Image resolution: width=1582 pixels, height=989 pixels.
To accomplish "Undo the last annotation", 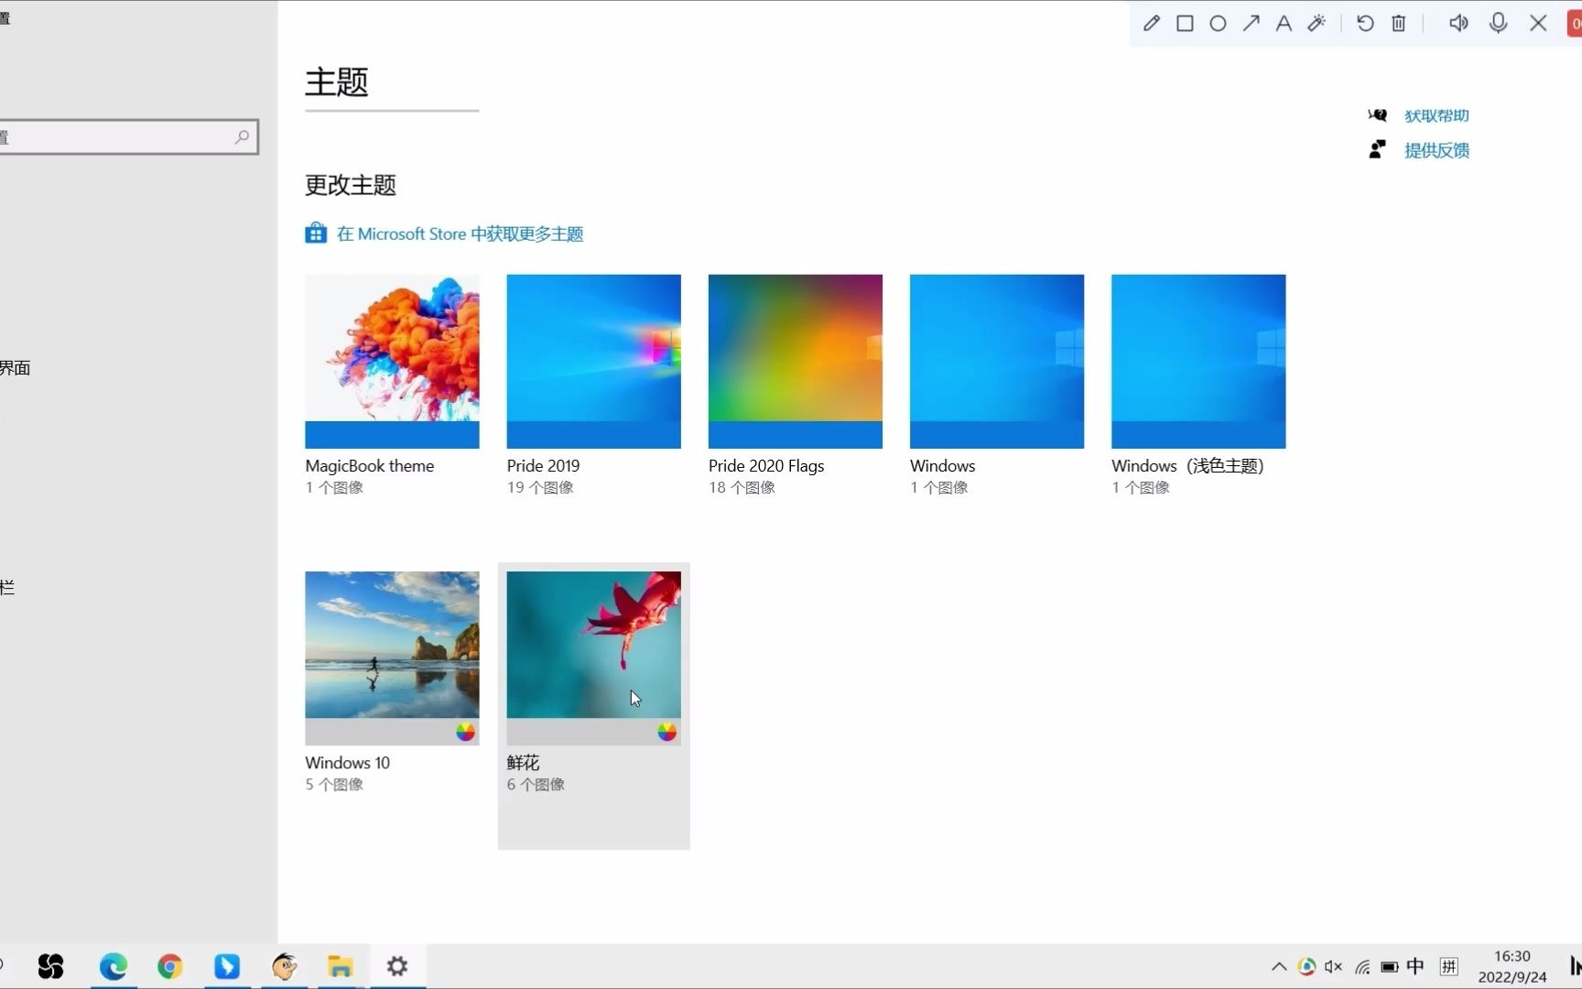I will click(1365, 23).
